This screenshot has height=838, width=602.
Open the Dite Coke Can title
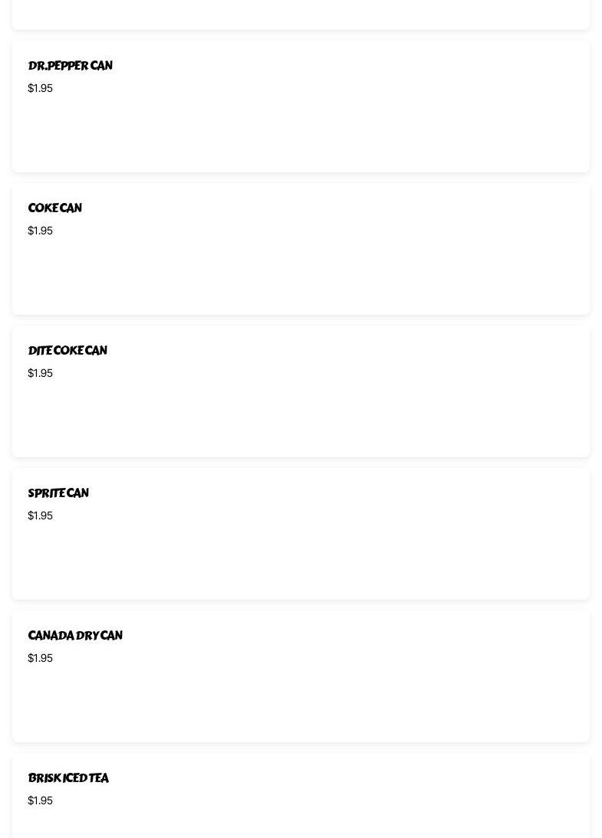67,351
